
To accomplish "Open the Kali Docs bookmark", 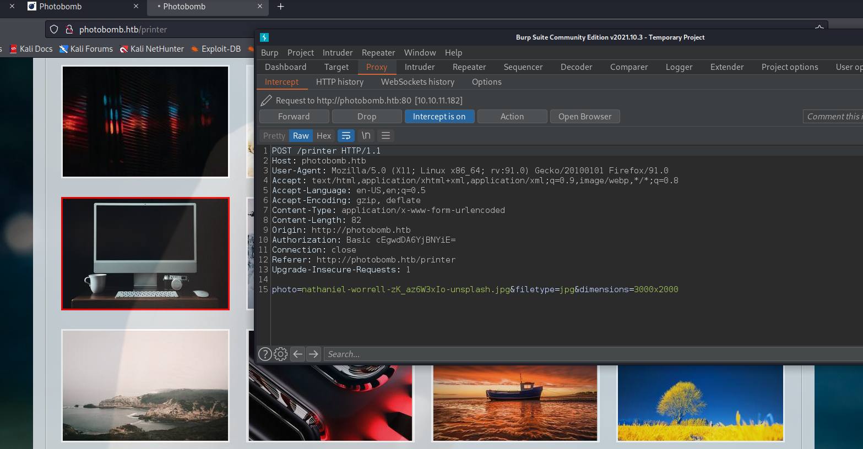I will [x=31, y=49].
